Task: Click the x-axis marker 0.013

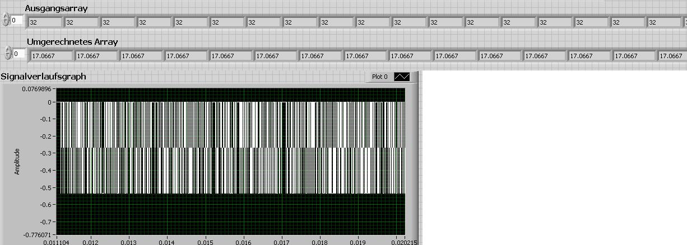Action: point(129,242)
